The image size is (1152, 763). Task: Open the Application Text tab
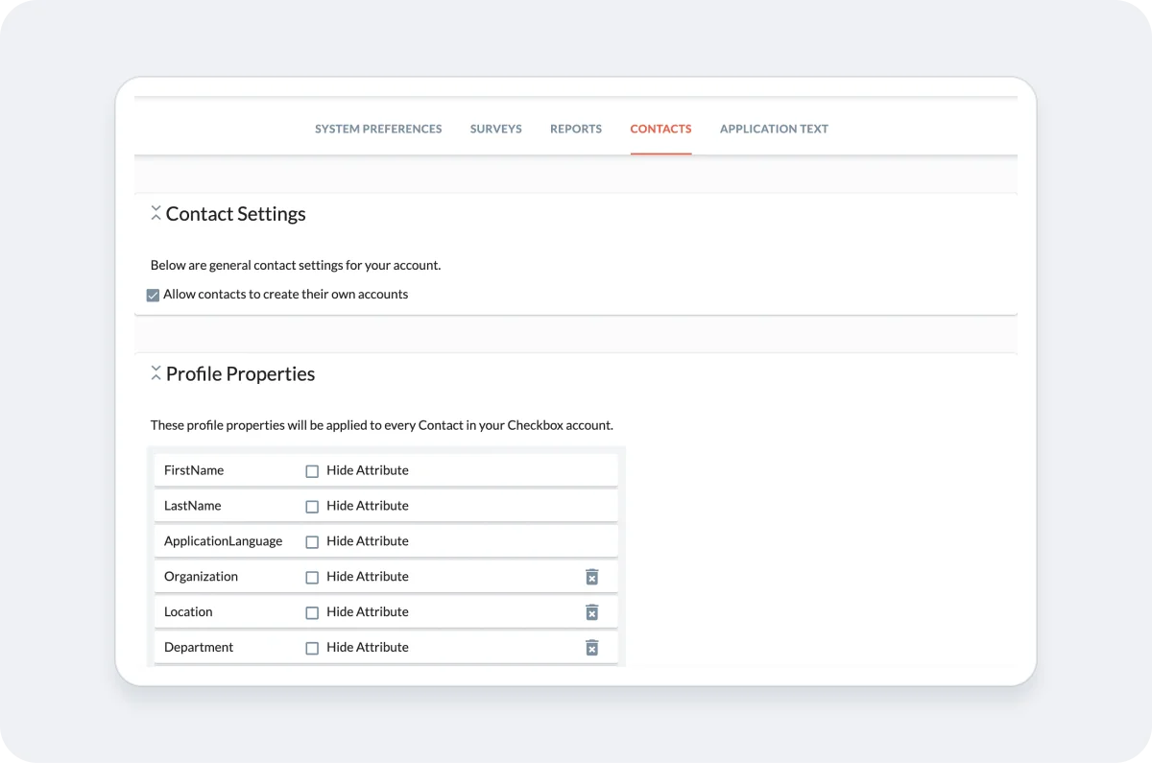pos(774,129)
